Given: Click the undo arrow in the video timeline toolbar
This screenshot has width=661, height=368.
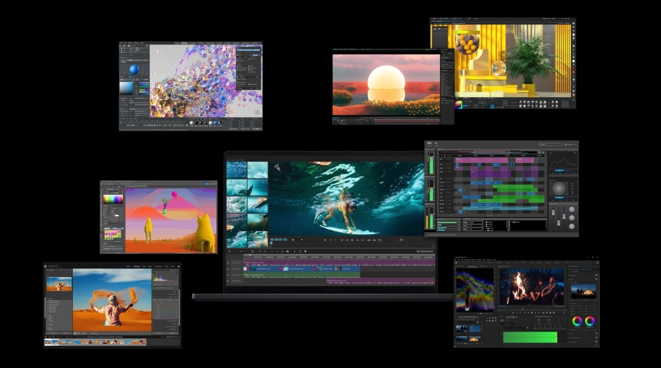Looking at the screenshot, I should pos(259,251).
